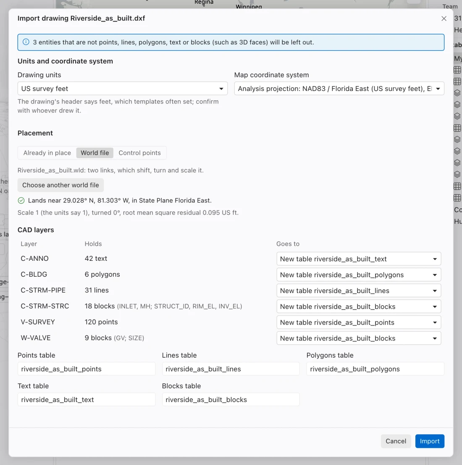This screenshot has width=462, height=465.
Task: Click the drawing header says feet hint
Action: pos(118,106)
